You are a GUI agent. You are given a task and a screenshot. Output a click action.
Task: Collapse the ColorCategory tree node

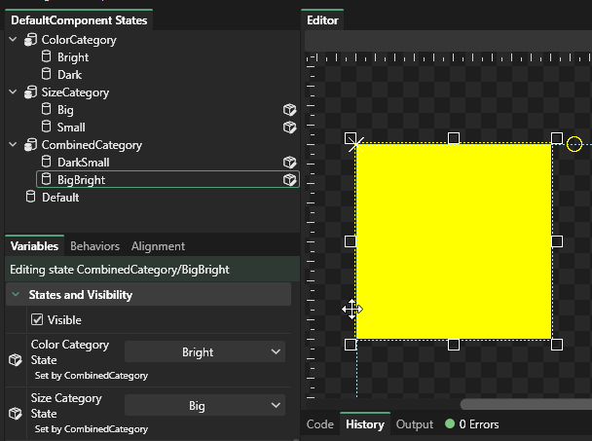pos(13,40)
